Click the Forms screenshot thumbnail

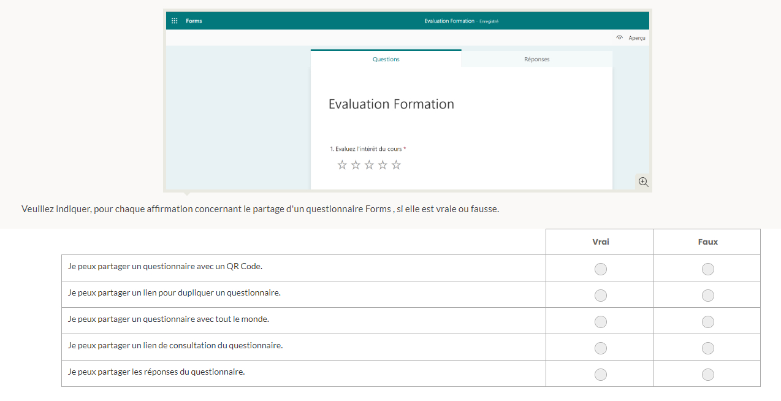[x=408, y=101]
